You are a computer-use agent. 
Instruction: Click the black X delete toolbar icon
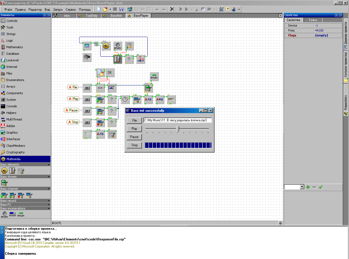(x=172, y=9)
